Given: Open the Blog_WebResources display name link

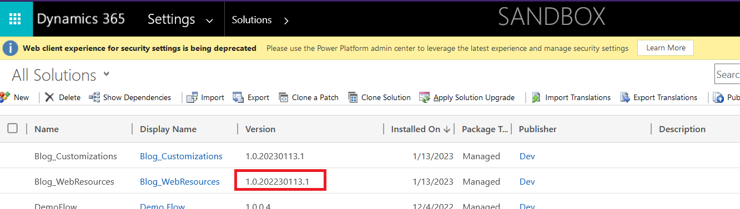Looking at the screenshot, I should click(x=180, y=182).
